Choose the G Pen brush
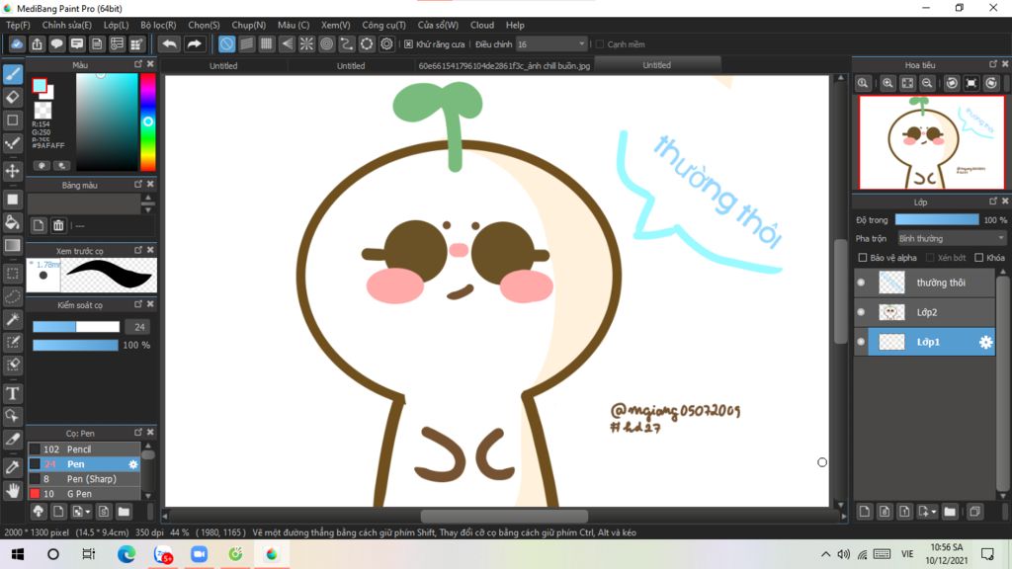The image size is (1012, 569). click(84, 494)
